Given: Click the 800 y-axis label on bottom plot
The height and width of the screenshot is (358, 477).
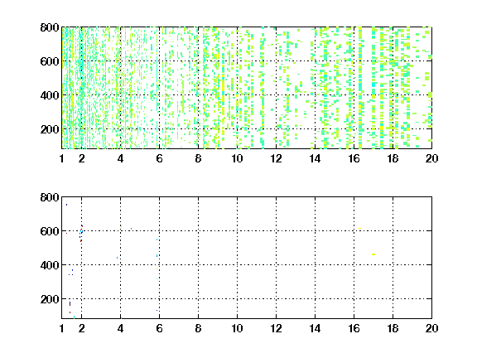Looking at the screenshot, I should tap(50, 197).
